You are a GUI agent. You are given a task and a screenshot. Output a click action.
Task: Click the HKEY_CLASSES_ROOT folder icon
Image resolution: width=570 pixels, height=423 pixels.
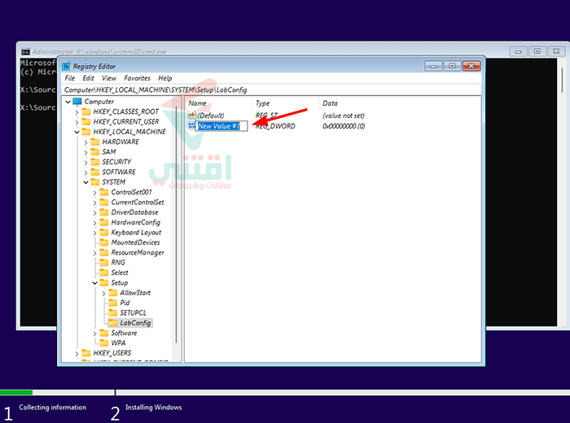[x=86, y=111]
